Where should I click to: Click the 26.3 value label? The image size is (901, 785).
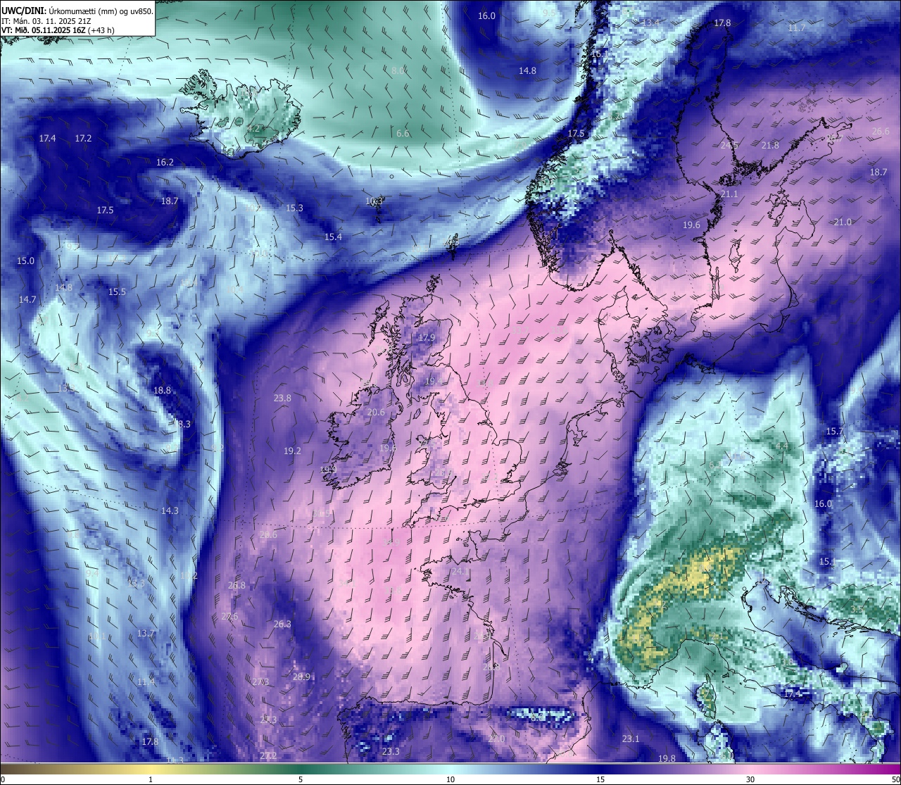coord(282,624)
